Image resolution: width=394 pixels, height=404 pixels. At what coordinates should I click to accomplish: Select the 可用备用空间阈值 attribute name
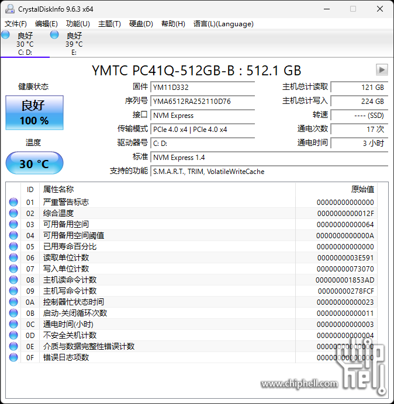[74, 235]
